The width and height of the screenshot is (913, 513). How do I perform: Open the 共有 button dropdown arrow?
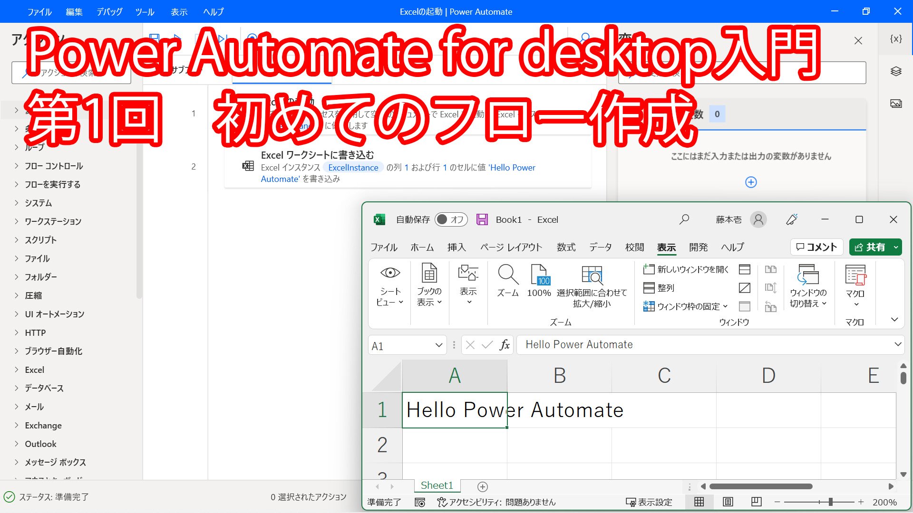pos(896,247)
